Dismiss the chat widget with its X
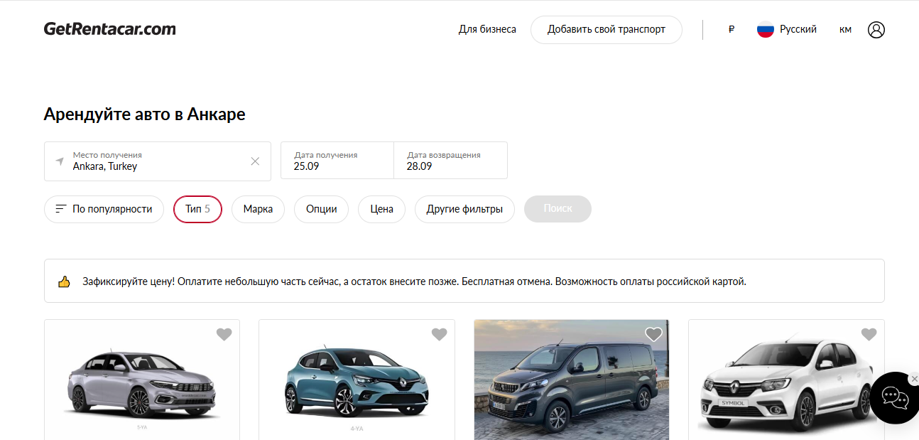Screen dimensions: 919x440 pos(914,379)
